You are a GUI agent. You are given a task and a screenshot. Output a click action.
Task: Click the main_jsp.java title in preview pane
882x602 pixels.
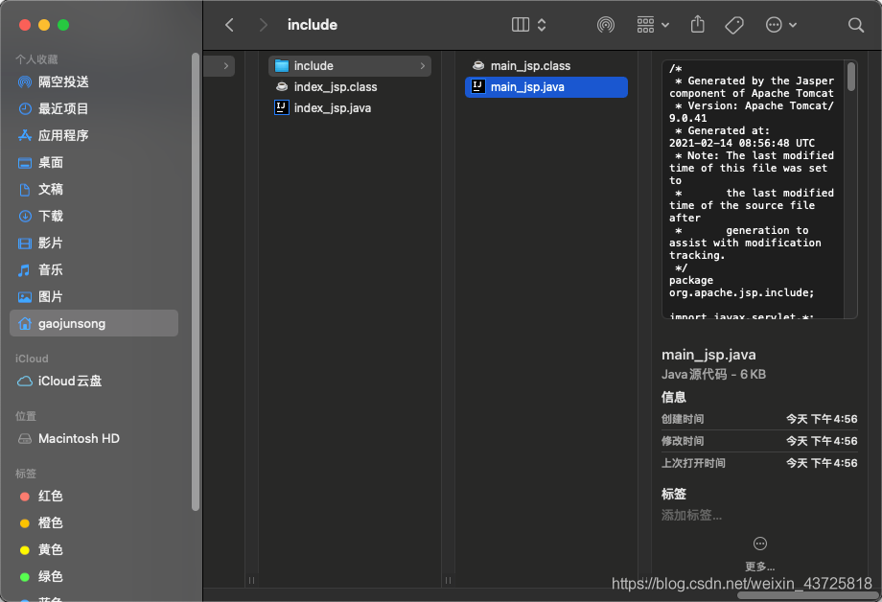(x=708, y=355)
